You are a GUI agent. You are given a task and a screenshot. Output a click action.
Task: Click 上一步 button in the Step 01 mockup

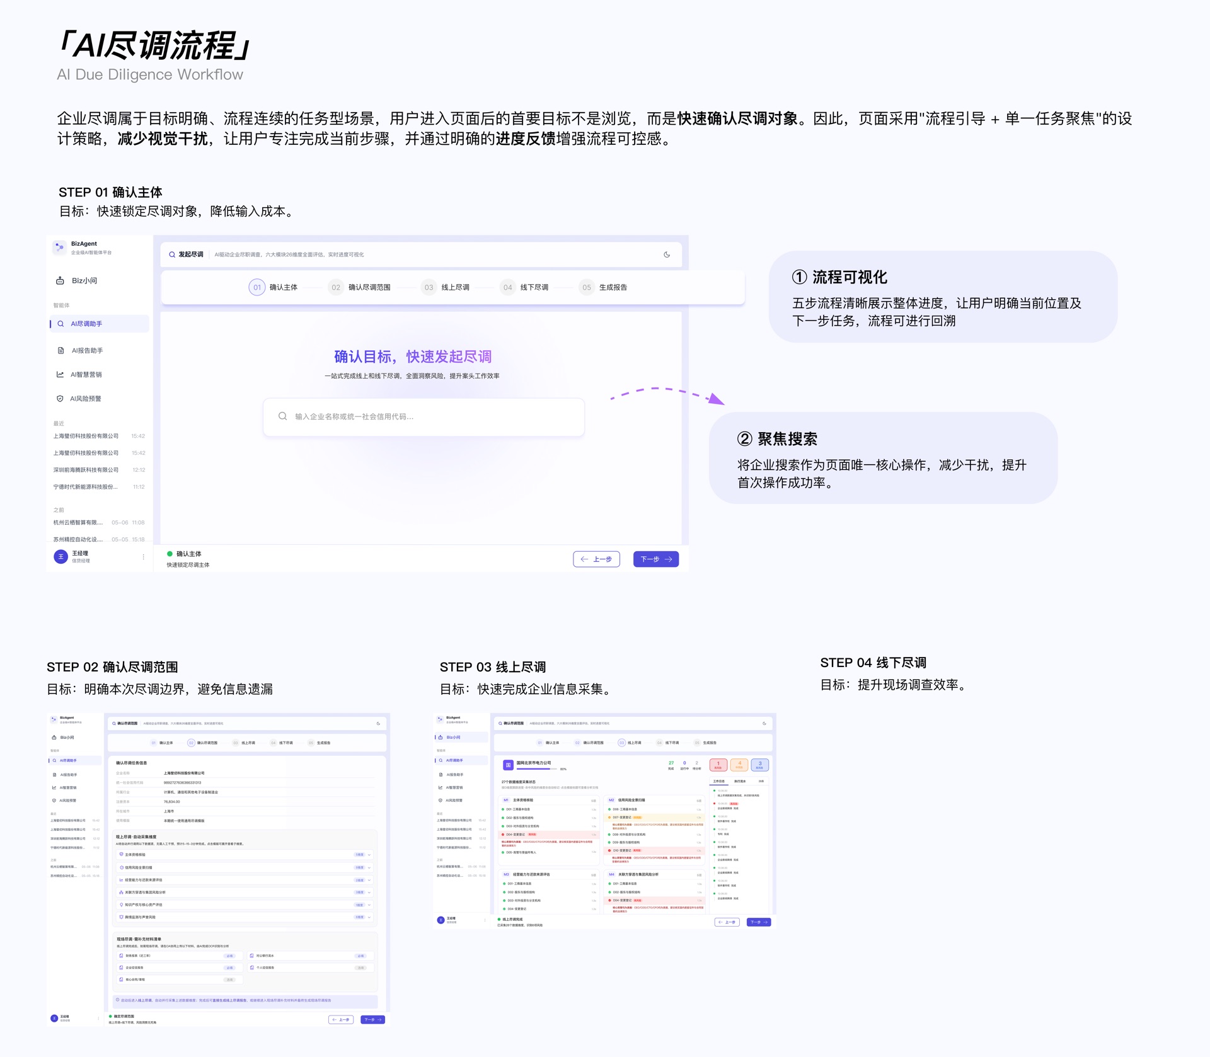point(596,559)
